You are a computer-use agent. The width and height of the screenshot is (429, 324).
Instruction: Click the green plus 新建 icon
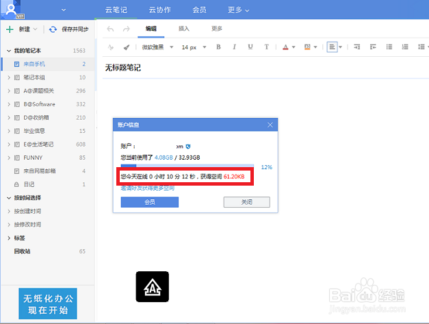pos(10,29)
